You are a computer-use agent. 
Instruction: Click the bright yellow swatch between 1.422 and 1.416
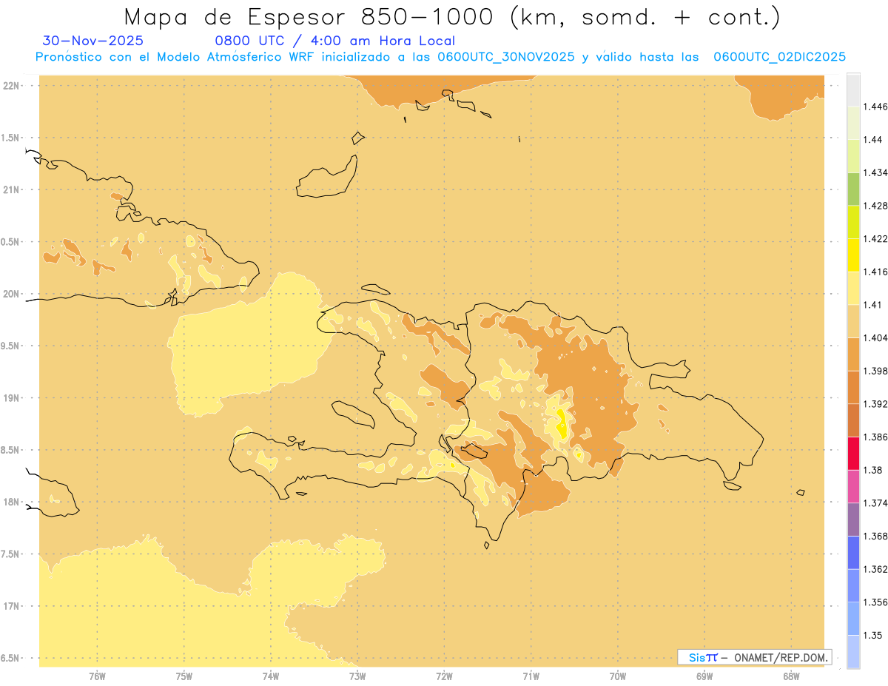tap(853, 255)
